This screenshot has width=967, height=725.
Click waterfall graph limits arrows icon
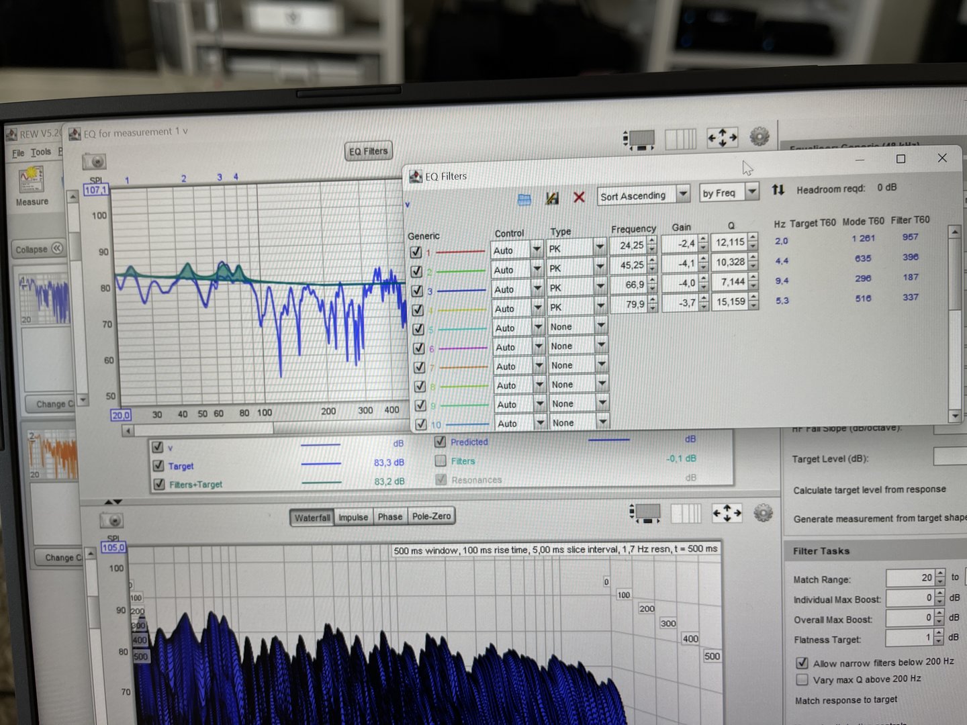pyautogui.click(x=726, y=514)
